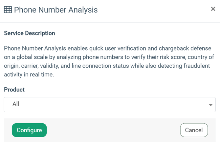Click the Product dropdown caret arrow

pos(210,105)
